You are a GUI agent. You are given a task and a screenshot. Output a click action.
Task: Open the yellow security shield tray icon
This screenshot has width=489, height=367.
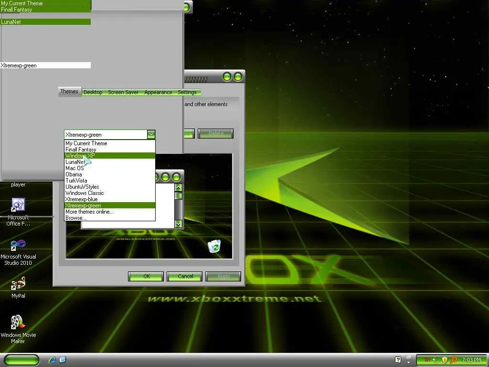[x=445, y=360]
